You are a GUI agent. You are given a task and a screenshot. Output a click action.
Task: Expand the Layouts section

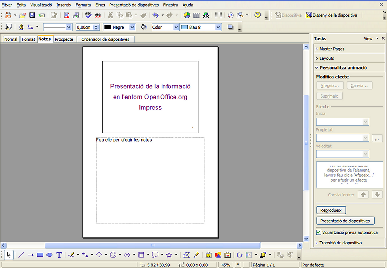pyautogui.click(x=349, y=58)
